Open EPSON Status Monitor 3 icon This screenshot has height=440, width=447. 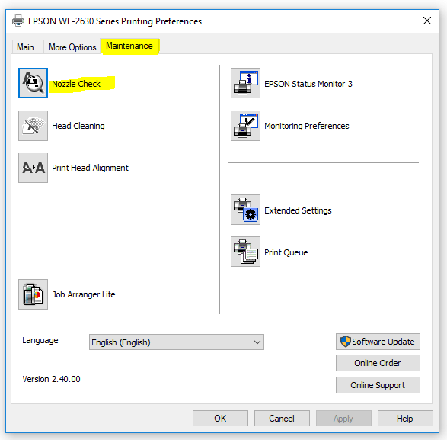[x=245, y=83]
